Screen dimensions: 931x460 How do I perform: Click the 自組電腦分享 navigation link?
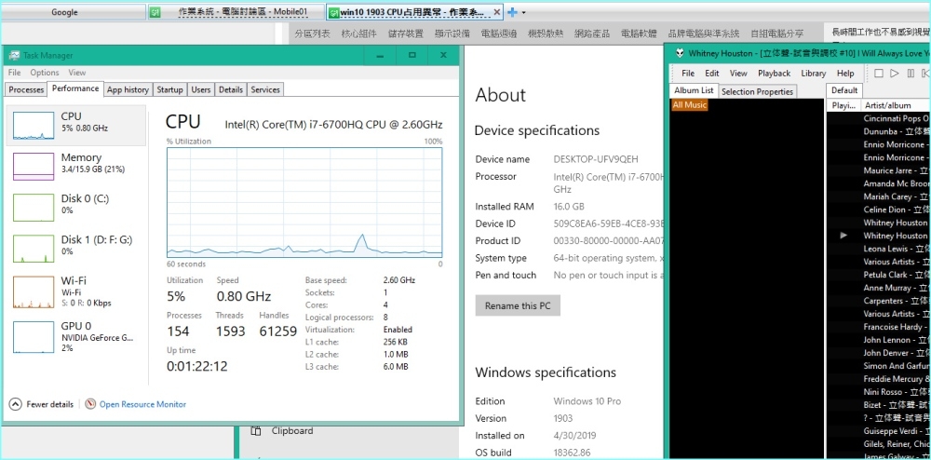777,34
